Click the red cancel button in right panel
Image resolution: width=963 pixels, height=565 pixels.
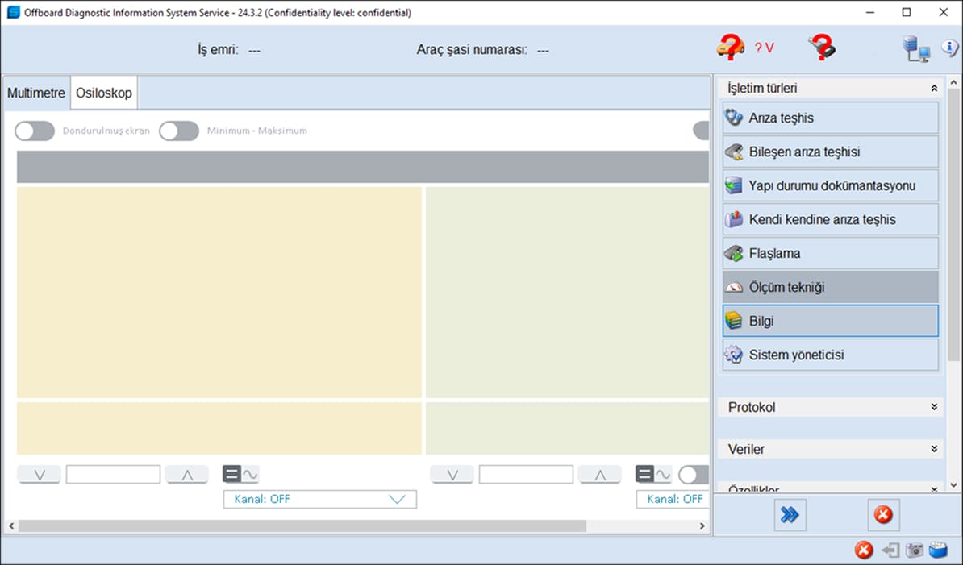click(883, 515)
